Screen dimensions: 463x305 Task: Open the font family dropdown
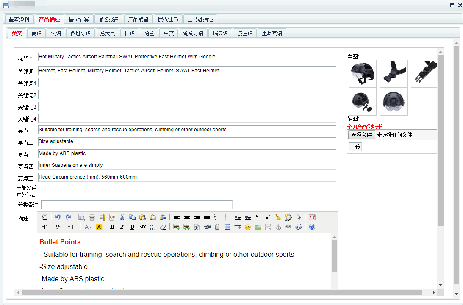coord(59,227)
